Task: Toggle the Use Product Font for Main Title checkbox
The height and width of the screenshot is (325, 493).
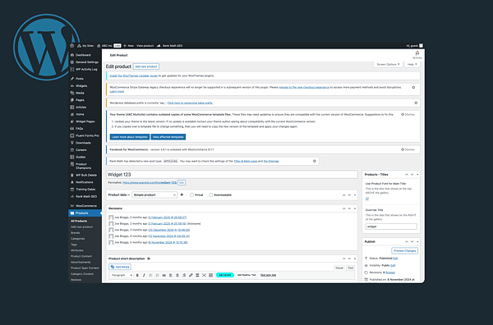Action: coord(367,199)
